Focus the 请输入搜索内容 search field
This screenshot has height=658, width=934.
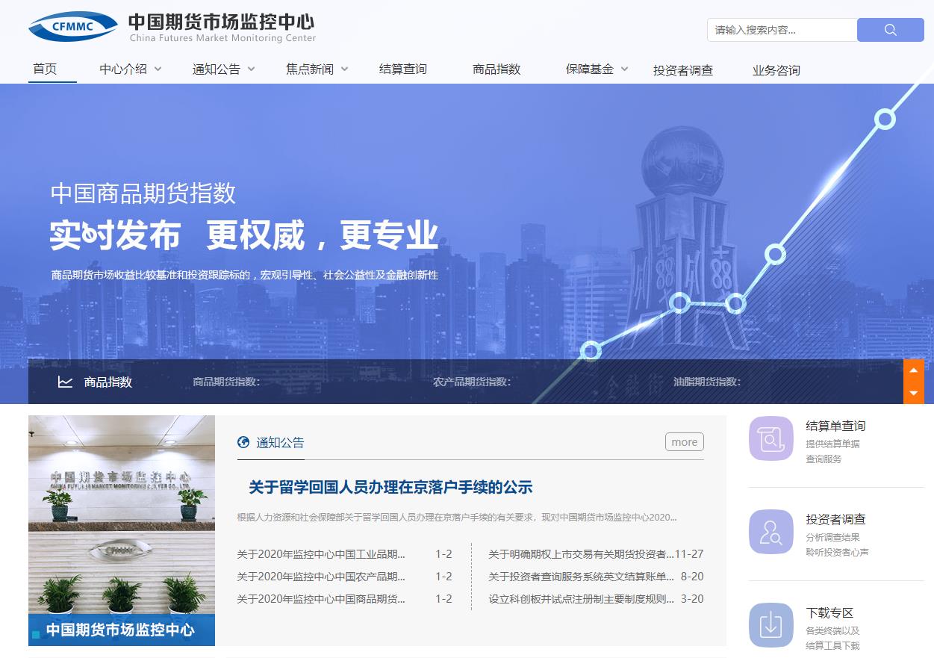782,30
